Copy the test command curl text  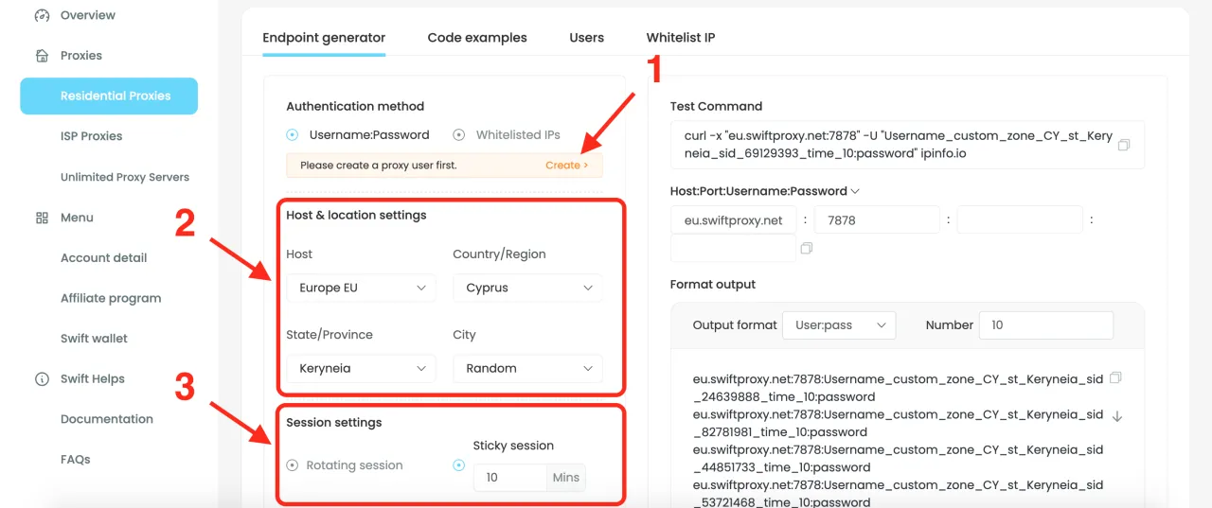1123,145
